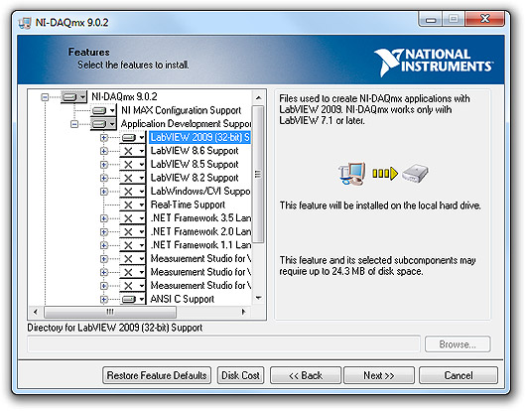The image size is (526, 411).
Task: Select .NET Framework 1.1 Language item
Action: coord(200,245)
